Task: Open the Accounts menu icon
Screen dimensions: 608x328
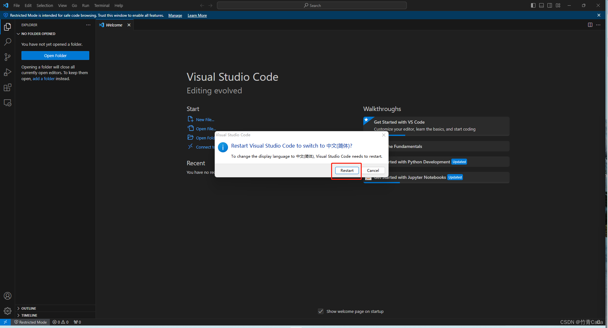Action: [8, 296]
